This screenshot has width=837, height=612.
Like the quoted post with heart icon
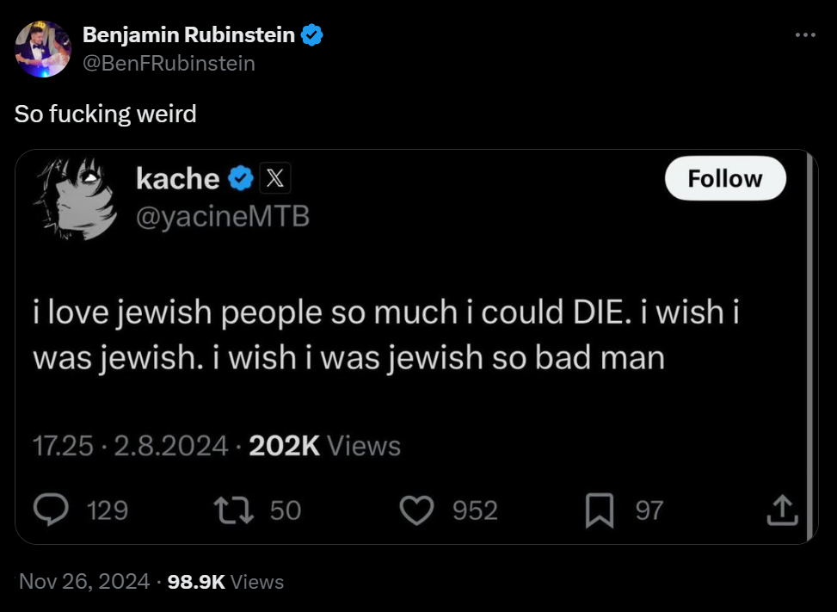coord(419,510)
